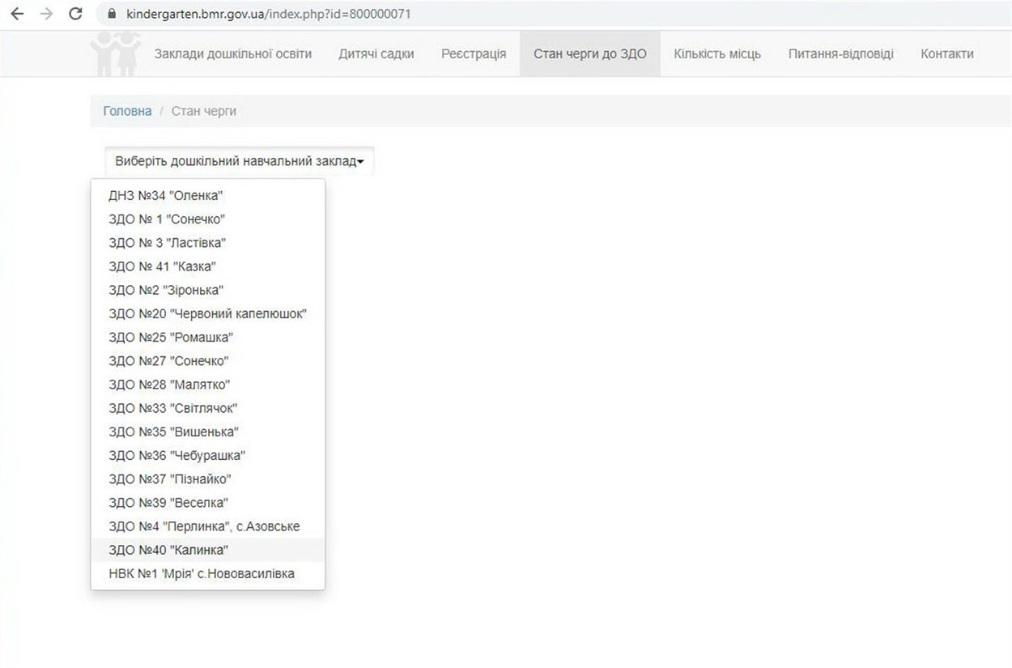1012x668 pixels.
Task: Select ЗДО №25 "Ромашка"
Action: pos(207,337)
